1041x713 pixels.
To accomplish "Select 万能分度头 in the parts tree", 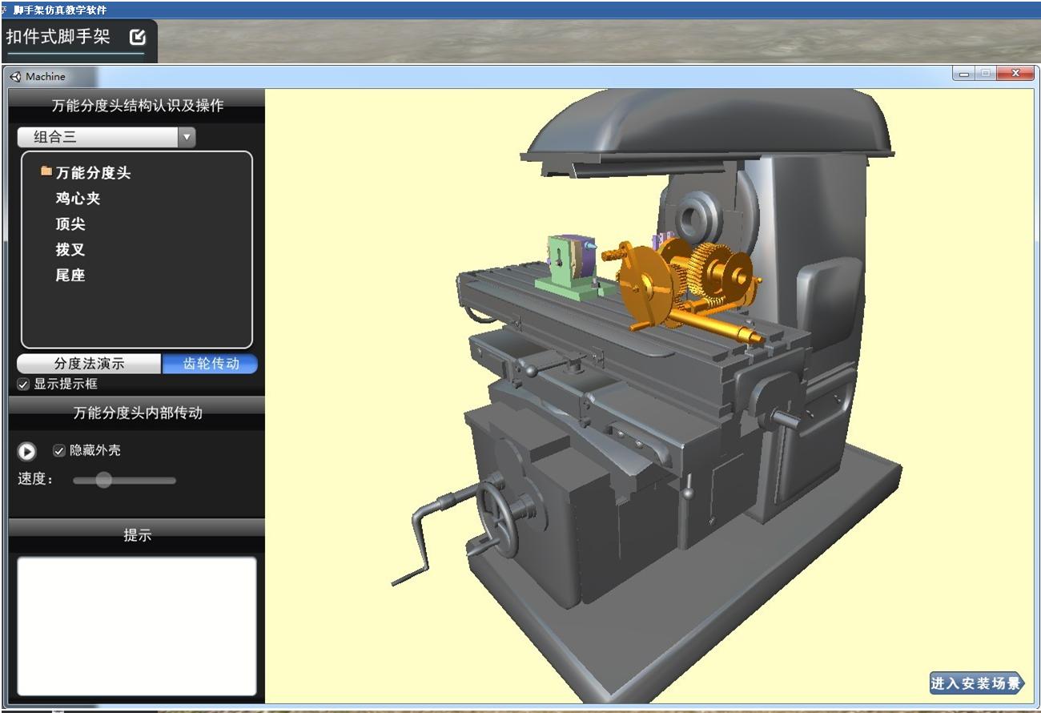I will pos(93,172).
